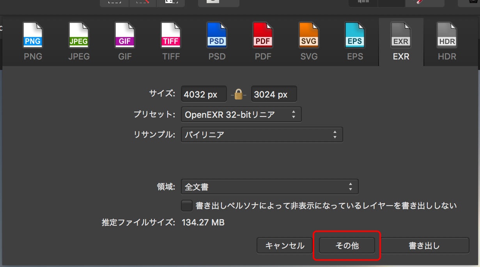The width and height of the screenshot is (480, 267).
Task: Select the HDR export format tab
Action: [447, 42]
